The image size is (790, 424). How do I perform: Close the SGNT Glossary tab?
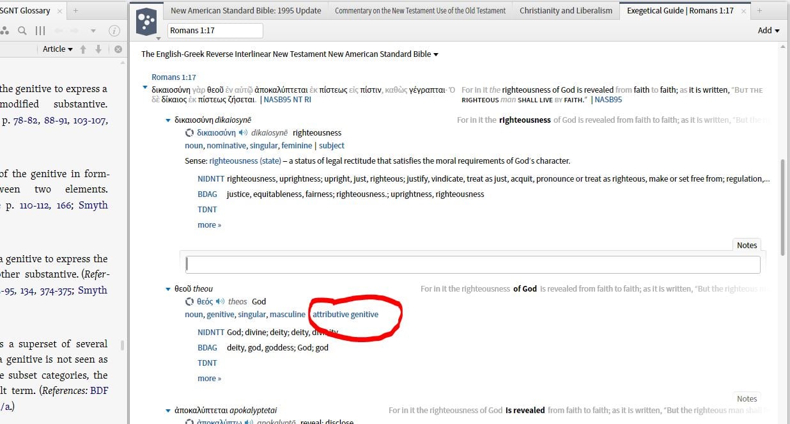point(59,11)
